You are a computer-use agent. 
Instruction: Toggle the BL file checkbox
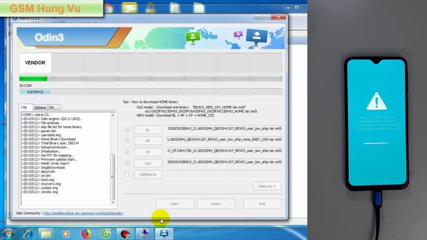(x=127, y=130)
